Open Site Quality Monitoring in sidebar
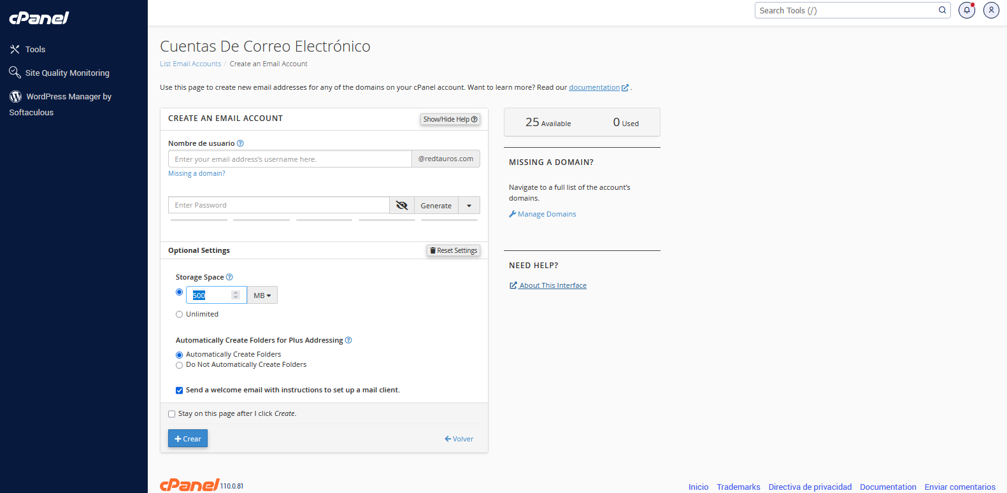The height and width of the screenshot is (493, 1007). [67, 73]
